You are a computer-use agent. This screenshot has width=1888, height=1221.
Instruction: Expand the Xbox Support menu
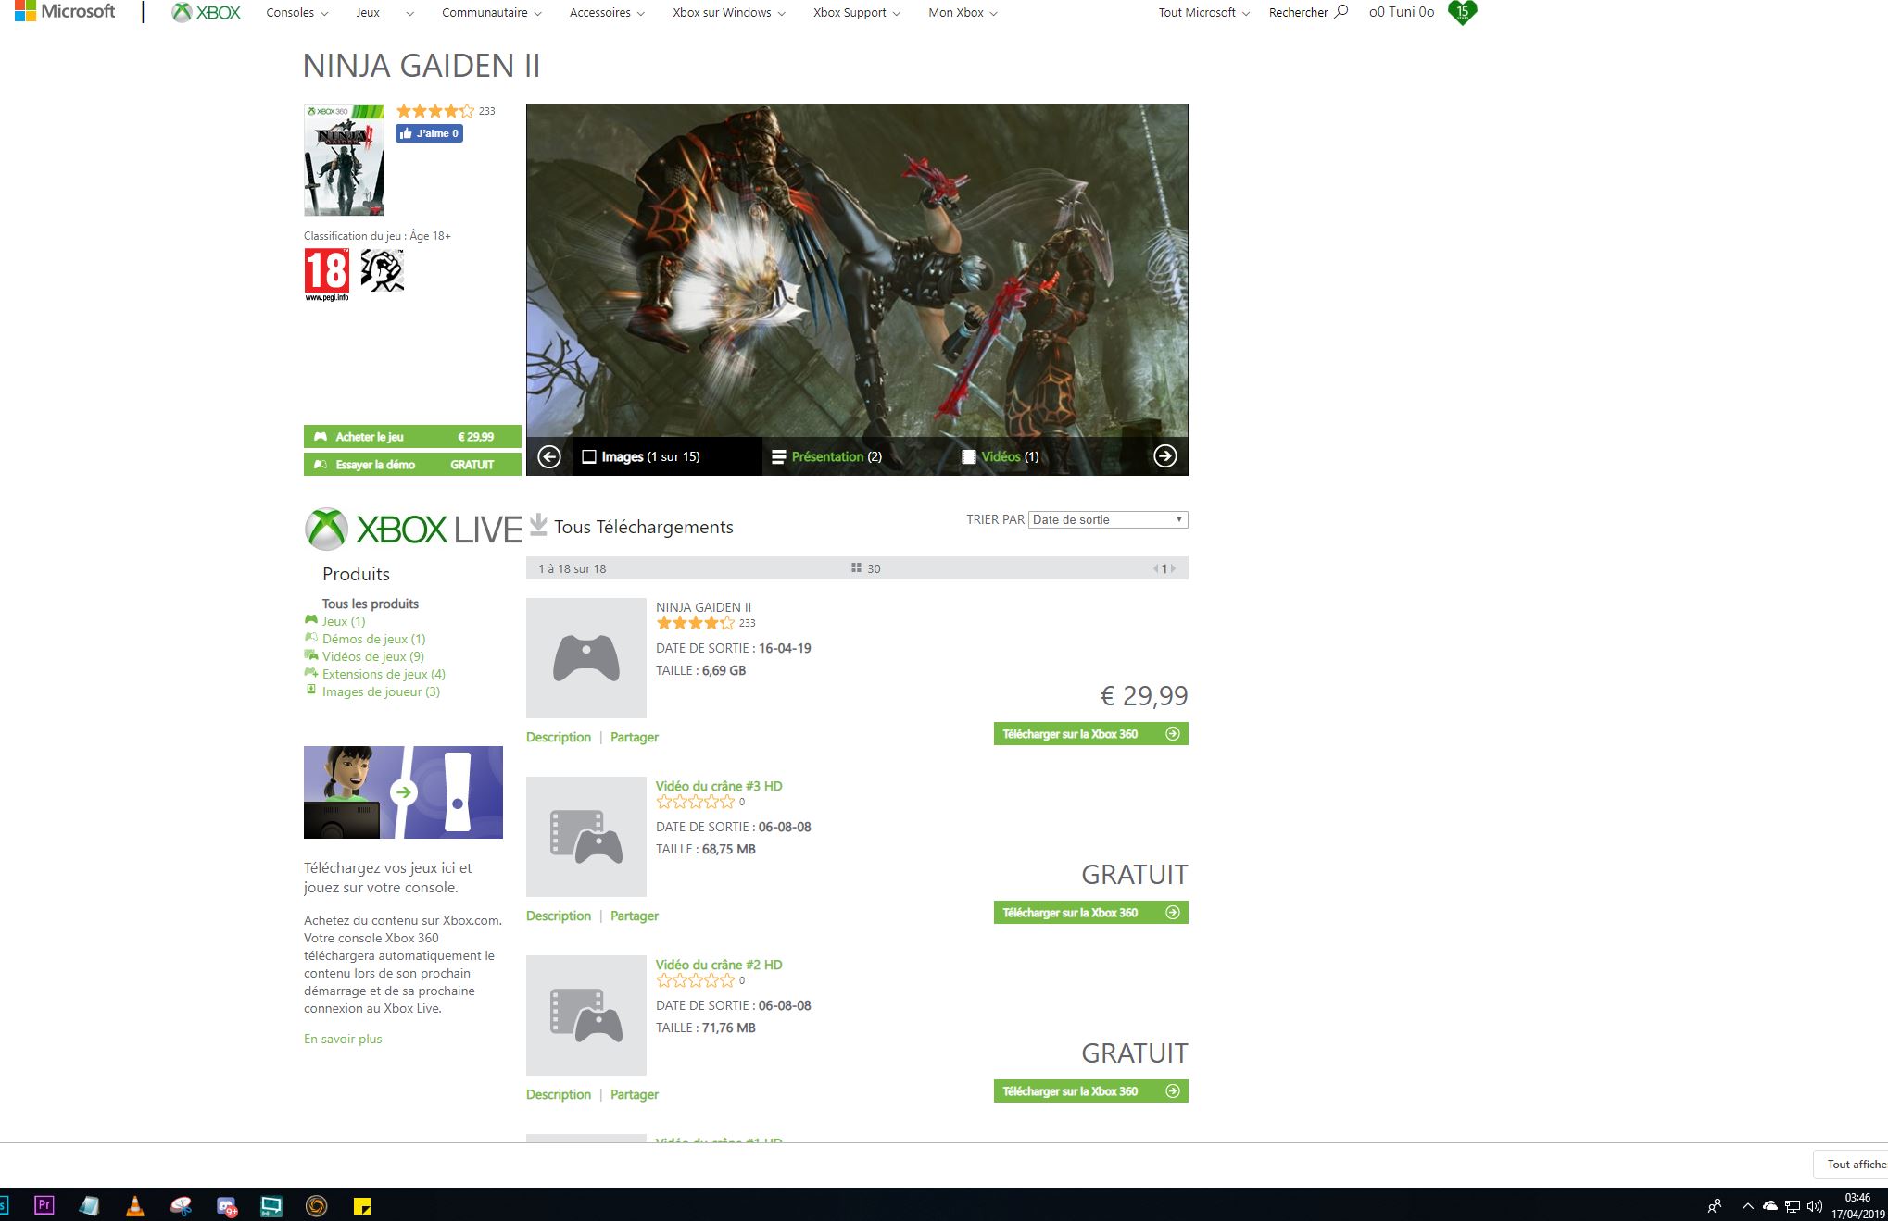[857, 13]
